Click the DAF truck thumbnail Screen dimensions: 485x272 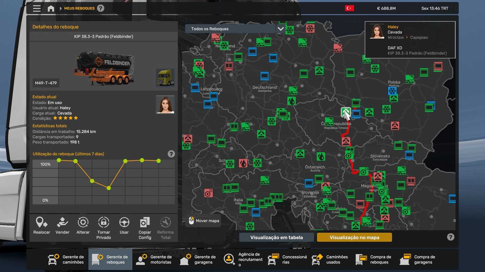(x=165, y=77)
